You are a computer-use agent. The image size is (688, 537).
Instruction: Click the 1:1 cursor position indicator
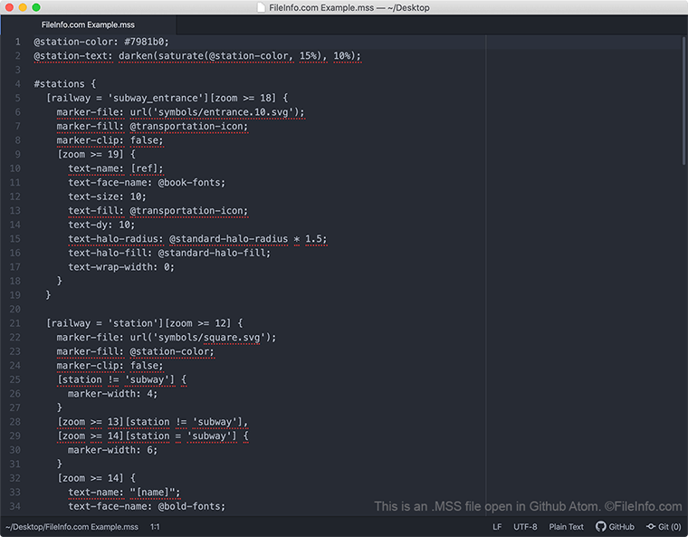pos(155,526)
